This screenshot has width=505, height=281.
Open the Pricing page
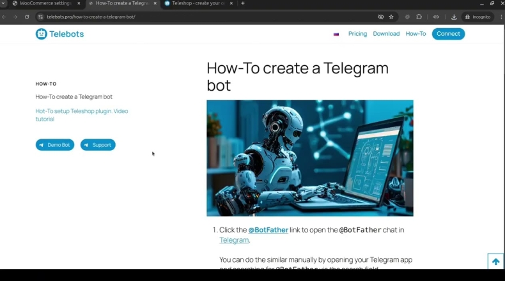pos(357,34)
